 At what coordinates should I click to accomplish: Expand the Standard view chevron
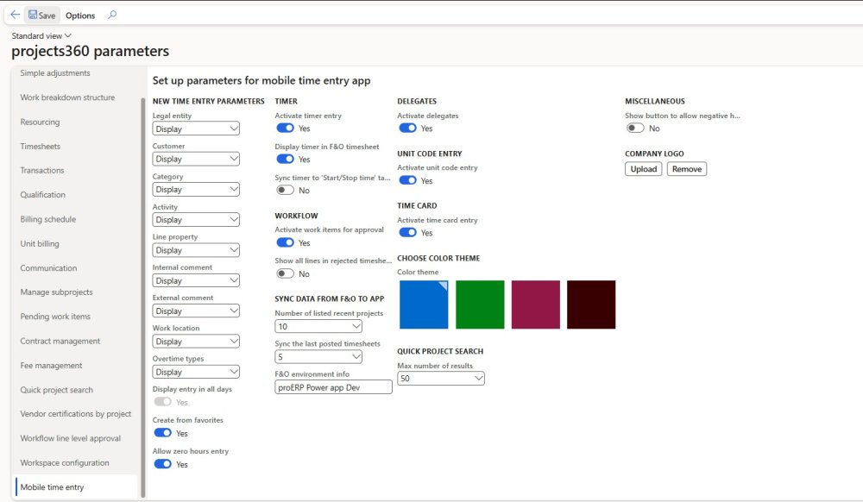coord(68,35)
